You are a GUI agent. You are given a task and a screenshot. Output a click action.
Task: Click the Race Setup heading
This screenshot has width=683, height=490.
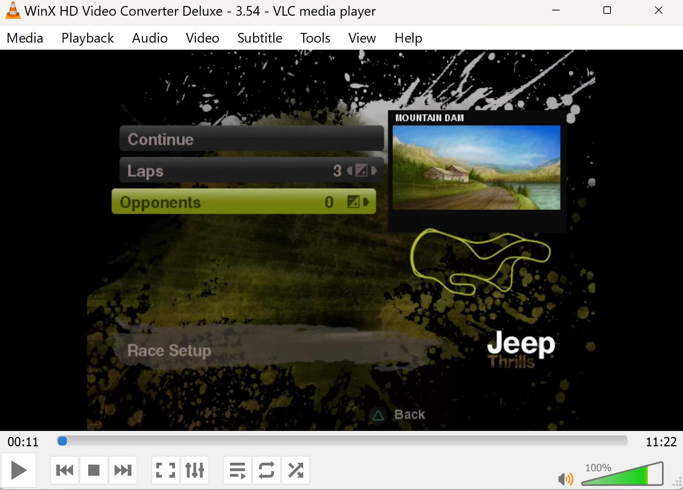point(169,351)
